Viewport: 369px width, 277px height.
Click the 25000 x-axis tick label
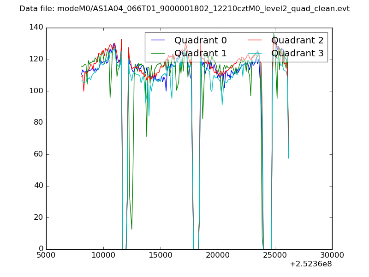coord(275,255)
